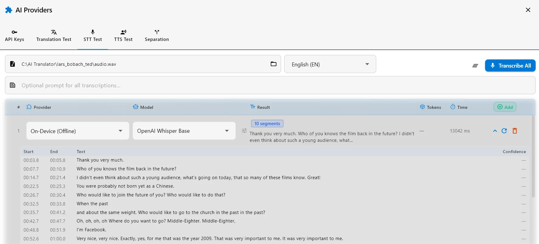This screenshot has width=539, height=244.
Task: Select segment 'Who would like to join the future'
Action: (x=151, y=195)
